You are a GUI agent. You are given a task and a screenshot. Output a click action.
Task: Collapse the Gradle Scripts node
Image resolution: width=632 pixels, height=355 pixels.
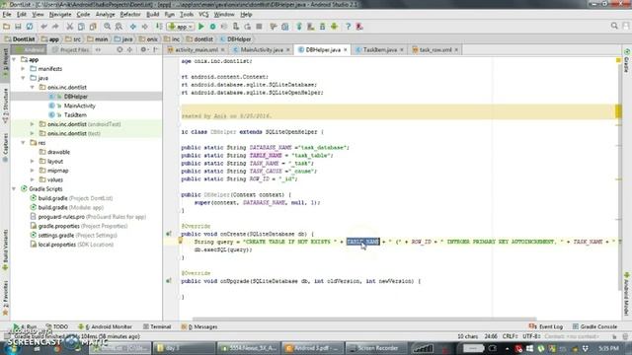(14, 189)
